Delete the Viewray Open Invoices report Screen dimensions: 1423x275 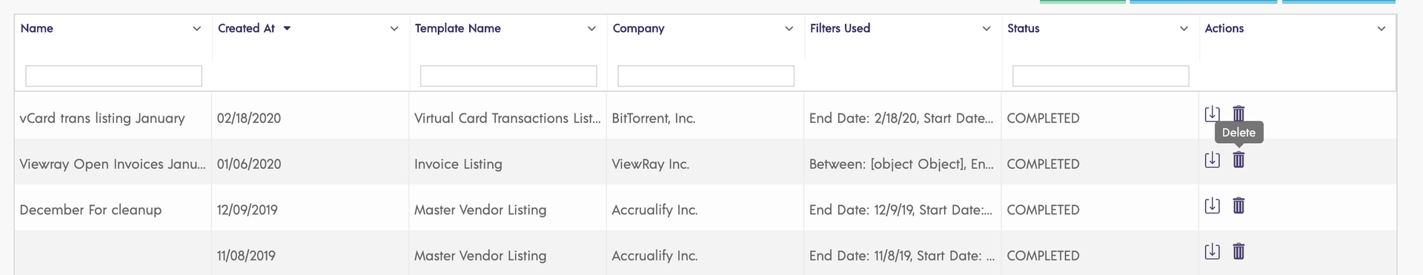[1238, 159]
